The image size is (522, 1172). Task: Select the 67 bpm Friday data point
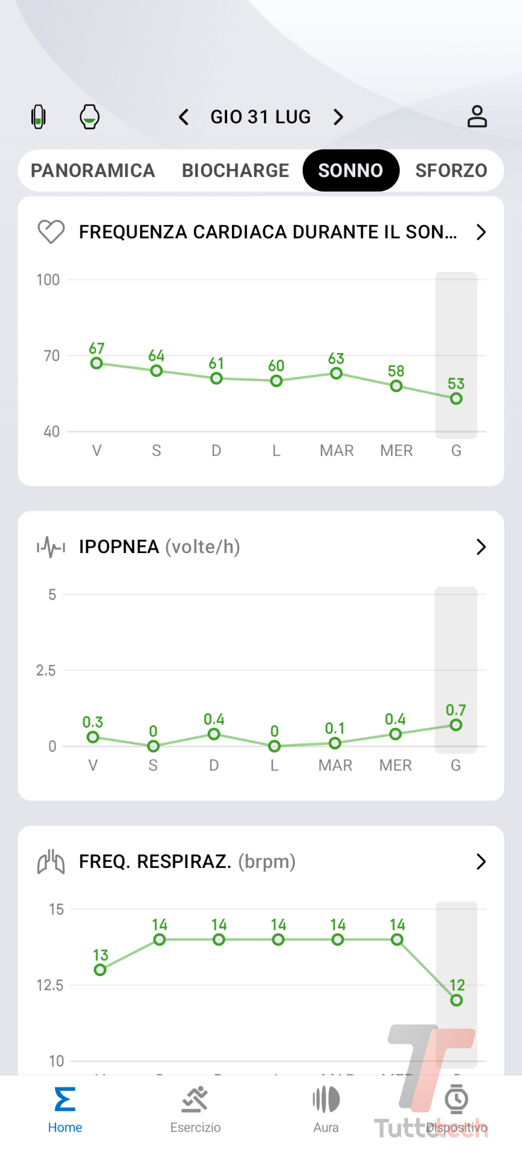tap(97, 363)
